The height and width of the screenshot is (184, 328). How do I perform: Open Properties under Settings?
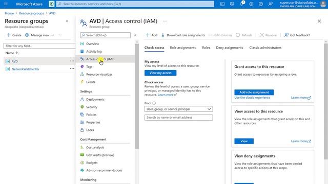[93, 122]
